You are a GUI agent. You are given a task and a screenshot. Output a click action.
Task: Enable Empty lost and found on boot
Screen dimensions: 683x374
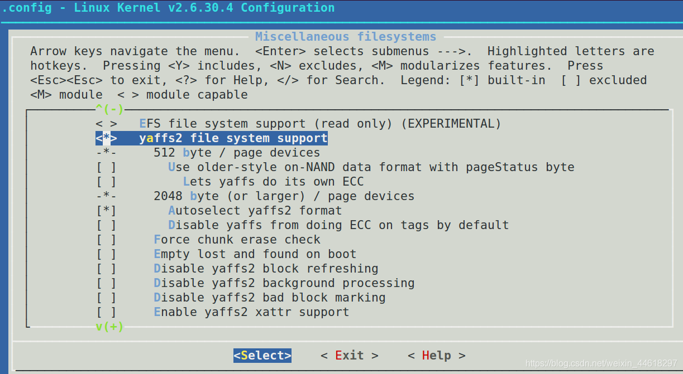pos(106,254)
